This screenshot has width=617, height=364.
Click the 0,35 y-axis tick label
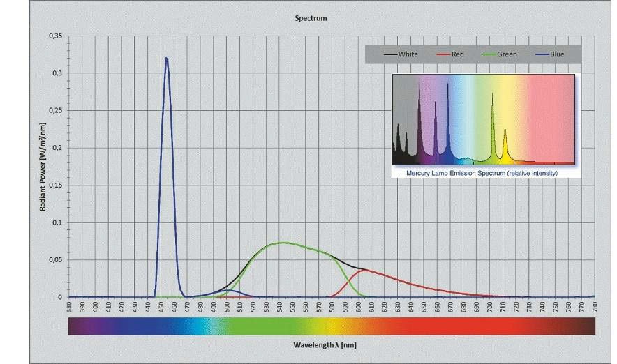(x=55, y=36)
